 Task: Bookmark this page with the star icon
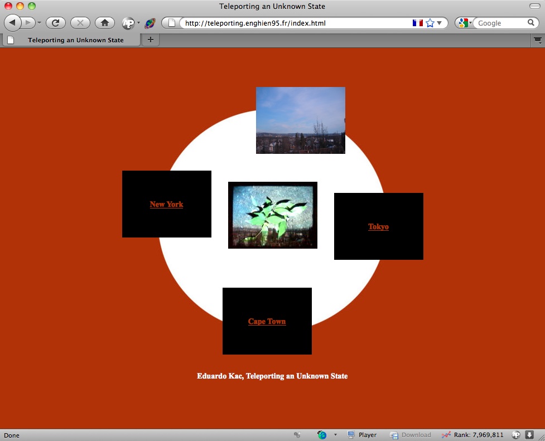click(430, 23)
